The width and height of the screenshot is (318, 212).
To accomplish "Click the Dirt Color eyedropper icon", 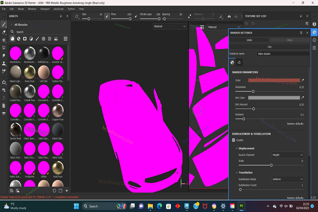I will (303, 98).
